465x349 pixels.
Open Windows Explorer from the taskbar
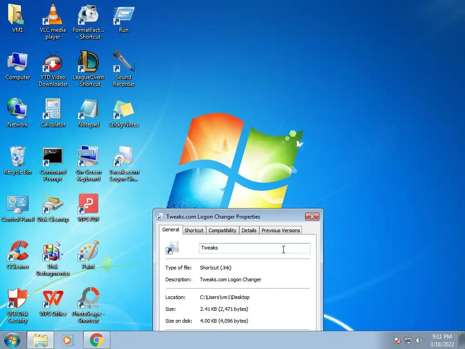click(x=40, y=340)
